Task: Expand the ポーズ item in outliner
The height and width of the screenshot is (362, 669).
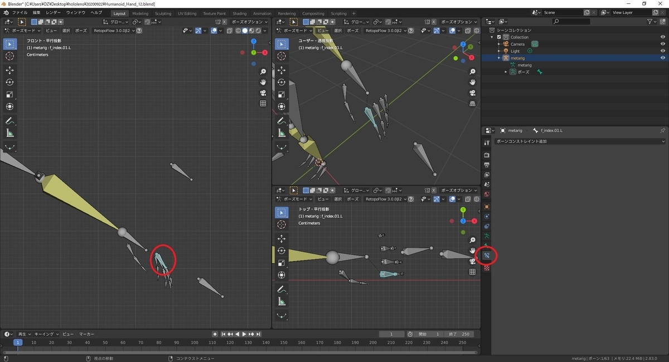Action: pyautogui.click(x=506, y=72)
